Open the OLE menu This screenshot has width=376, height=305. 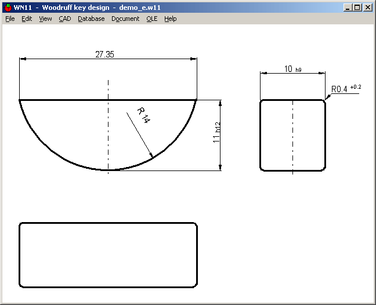(x=151, y=19)
